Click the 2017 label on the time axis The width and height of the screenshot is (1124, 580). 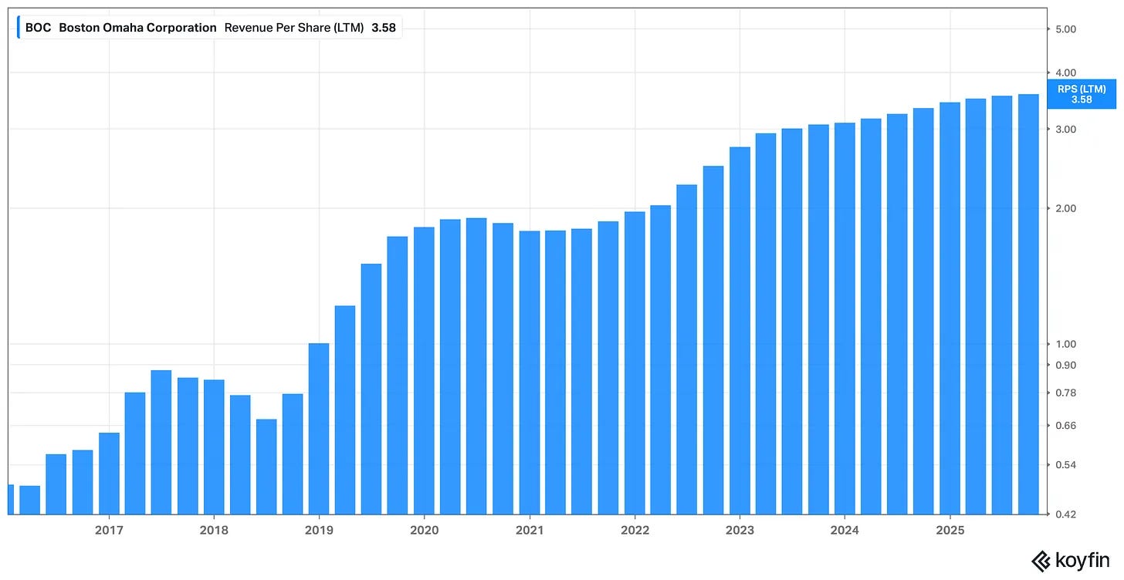coord(109,531)
